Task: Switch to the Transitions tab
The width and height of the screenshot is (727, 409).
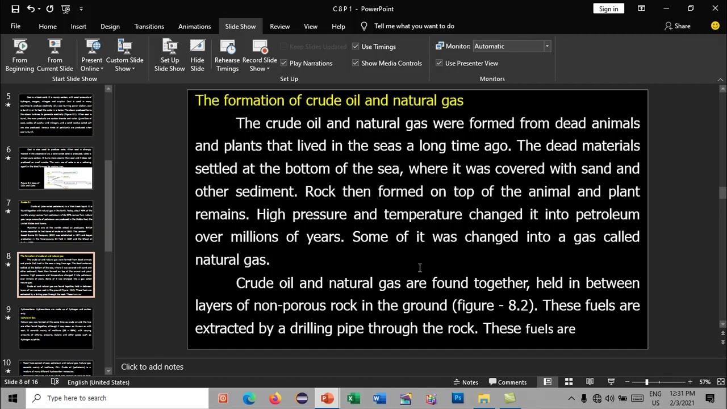Action: click(149, 26)
